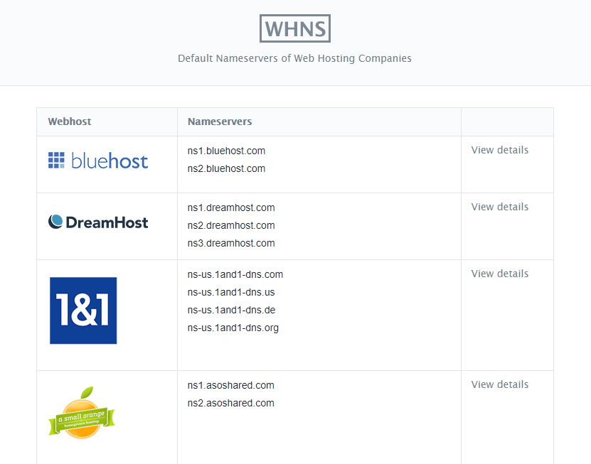Click the Webhost column header

(69, 122)
